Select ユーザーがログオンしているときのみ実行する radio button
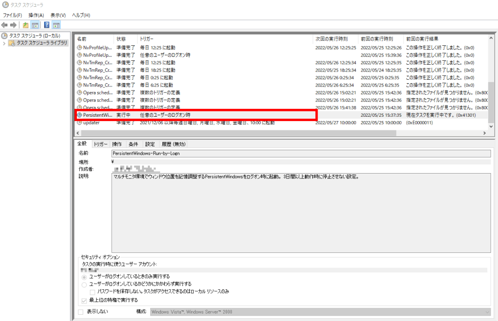498x321 pixels. [84, 277]
